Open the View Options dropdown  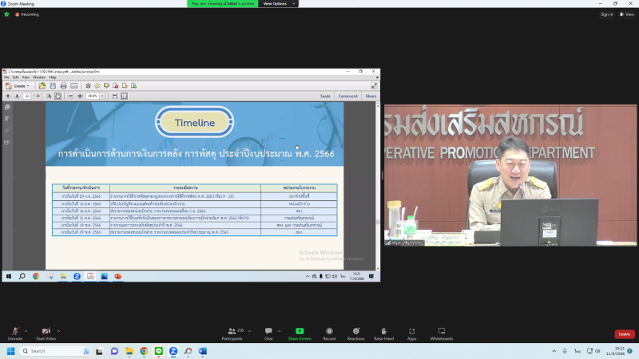[x=278, y=4]
